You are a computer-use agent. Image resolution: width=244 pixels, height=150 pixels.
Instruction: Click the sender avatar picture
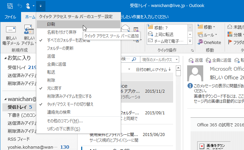pyautogui.click(x=195, y=73)
